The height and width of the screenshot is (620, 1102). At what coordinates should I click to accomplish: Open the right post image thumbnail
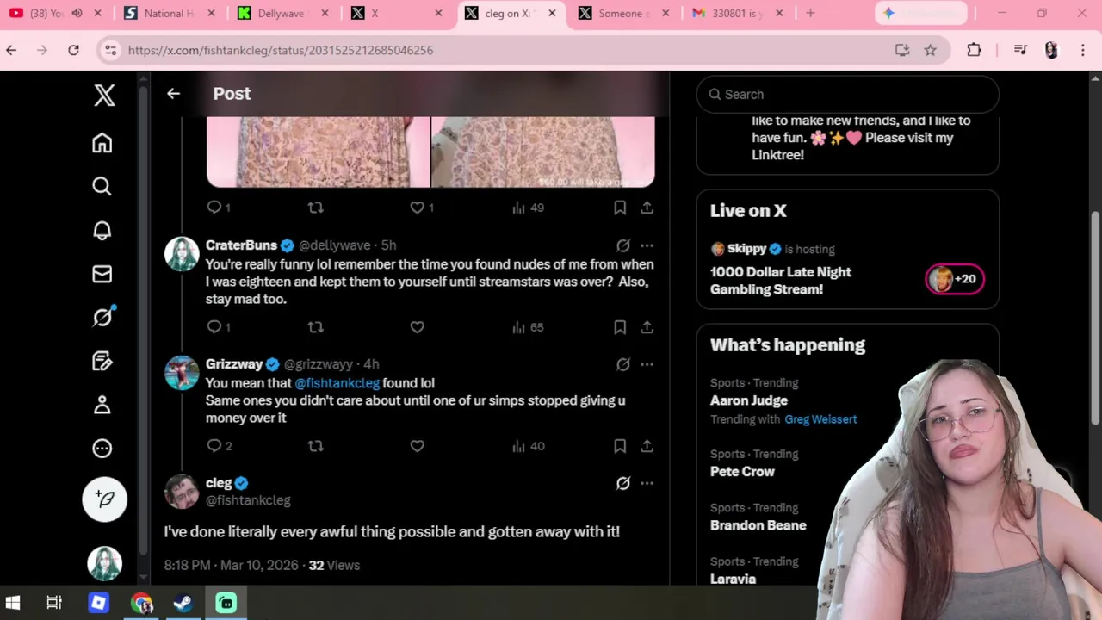[543, 152]
